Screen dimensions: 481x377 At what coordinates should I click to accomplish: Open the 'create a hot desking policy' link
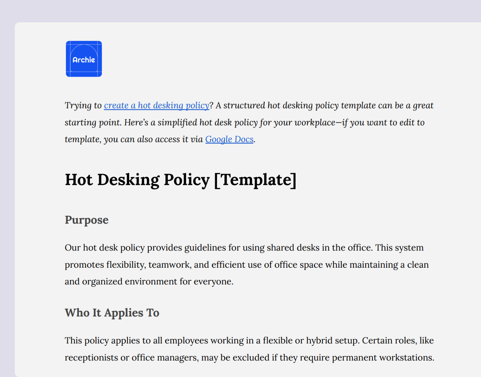pyautogui.click(x=157, y=105)
